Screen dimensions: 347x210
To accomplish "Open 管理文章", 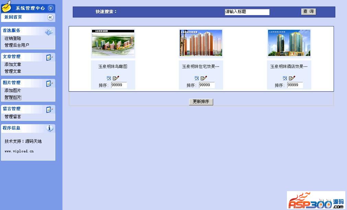I will tap(13, 71).
